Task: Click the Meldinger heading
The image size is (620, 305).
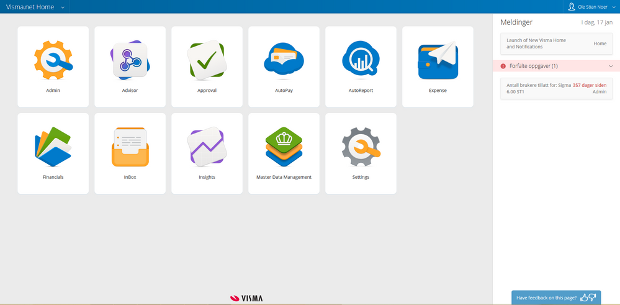Action: coord(516,22)
